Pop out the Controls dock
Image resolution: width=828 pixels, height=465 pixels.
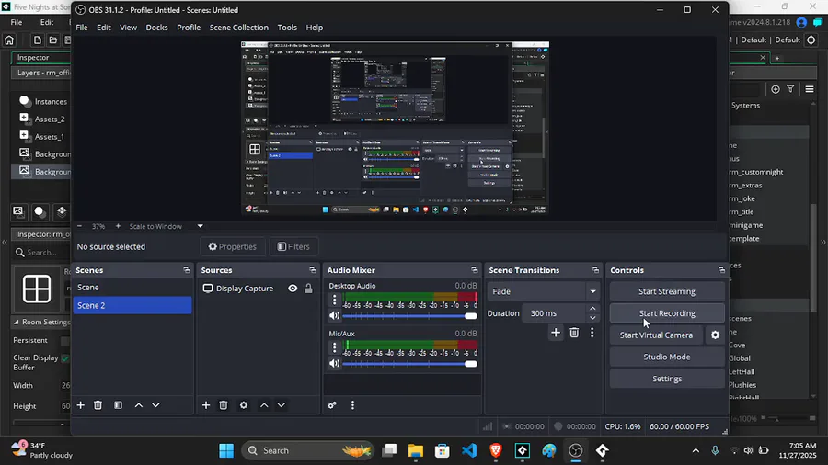coord(721,270)
